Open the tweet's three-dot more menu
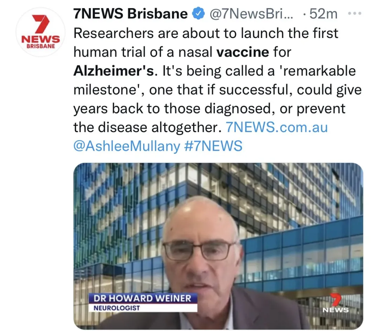 point(354,14)
